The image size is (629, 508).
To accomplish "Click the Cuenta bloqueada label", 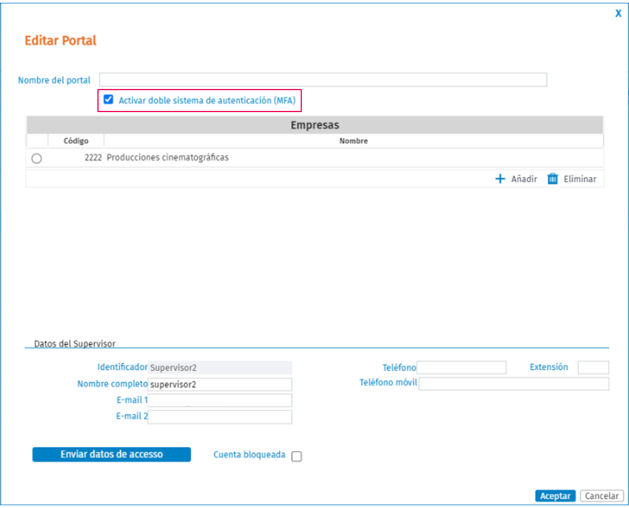I will click(249, 454).
